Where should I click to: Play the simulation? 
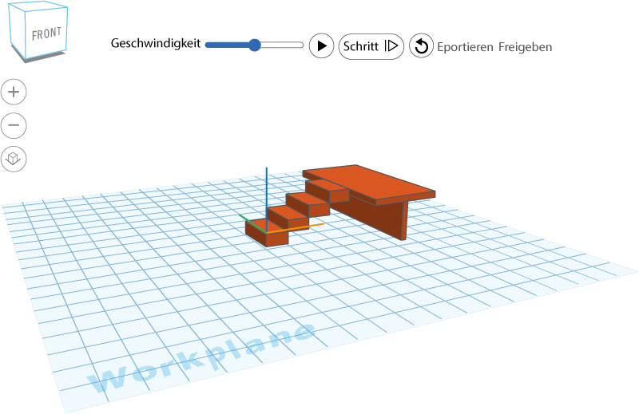pos(321,46)
